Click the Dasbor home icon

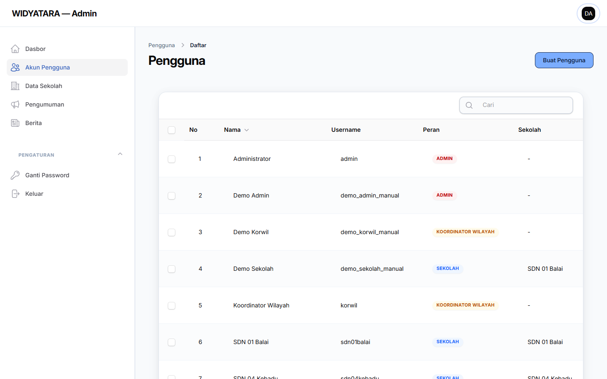(x=15, y=49)
